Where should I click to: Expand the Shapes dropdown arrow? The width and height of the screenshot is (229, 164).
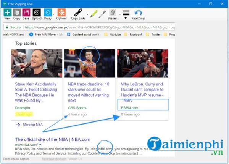pyautogui.click(x=120, y=14)
